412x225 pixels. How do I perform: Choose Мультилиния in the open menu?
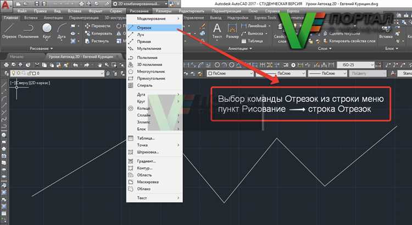click(x=154, y=48)
